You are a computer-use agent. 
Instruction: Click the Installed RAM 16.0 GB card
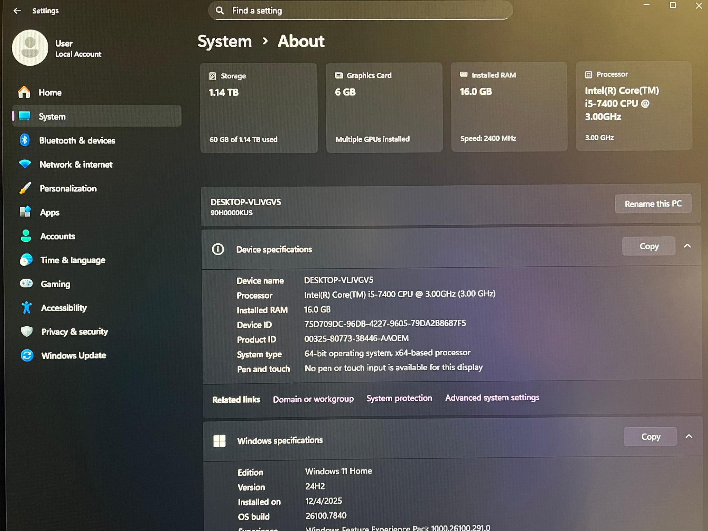tap(509, 107)
